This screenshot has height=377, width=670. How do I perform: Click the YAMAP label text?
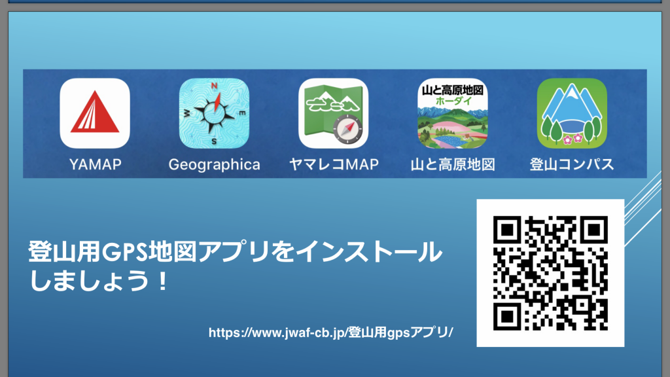click(96, 164)
